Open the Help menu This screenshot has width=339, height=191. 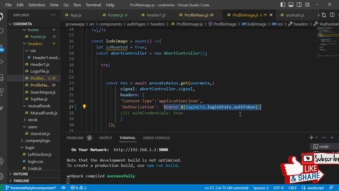(110, 5)
